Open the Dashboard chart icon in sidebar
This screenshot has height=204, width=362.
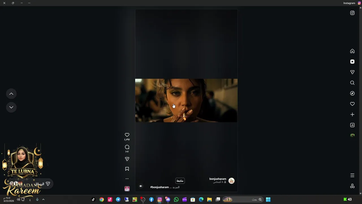point(352,125)
